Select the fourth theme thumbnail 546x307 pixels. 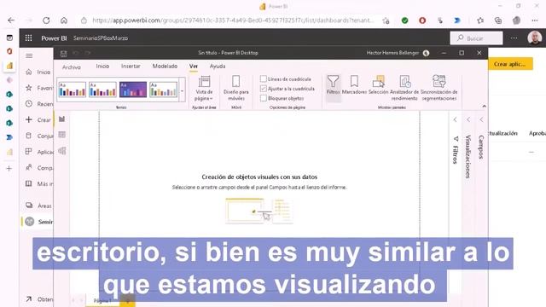(x=163, y=90)
